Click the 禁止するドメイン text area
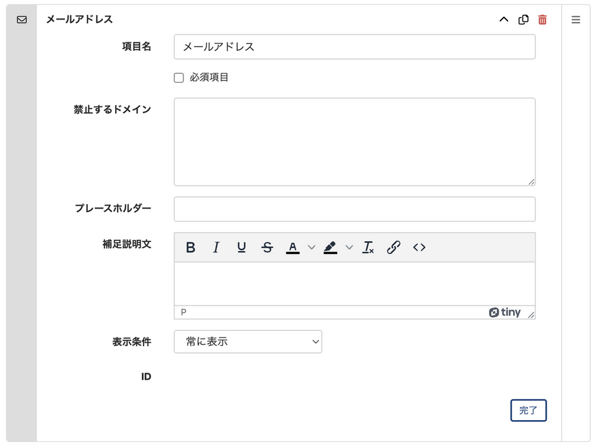 coord(354,142)
